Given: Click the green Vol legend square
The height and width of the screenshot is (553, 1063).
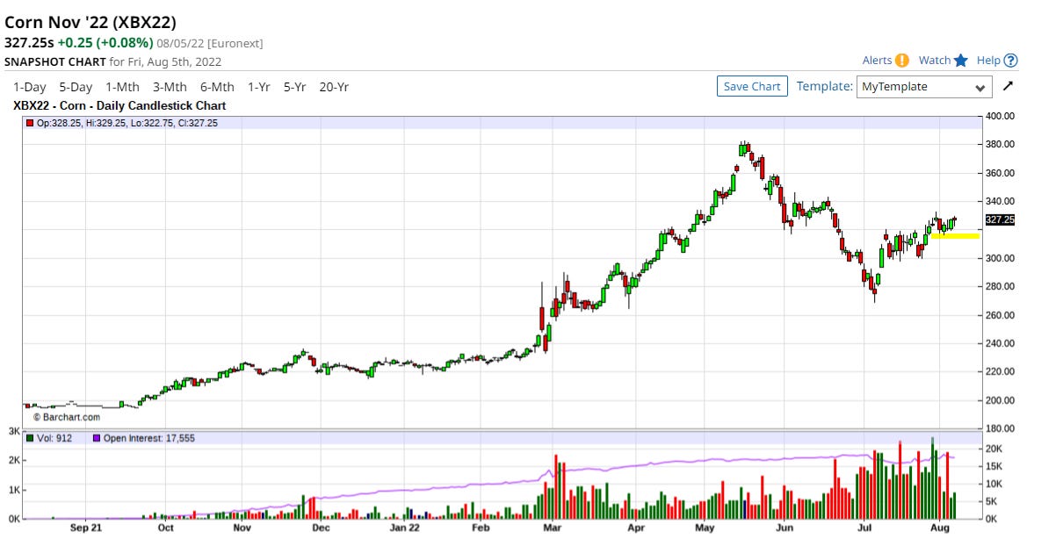Looking at the screenshot, I should [29, 438].
